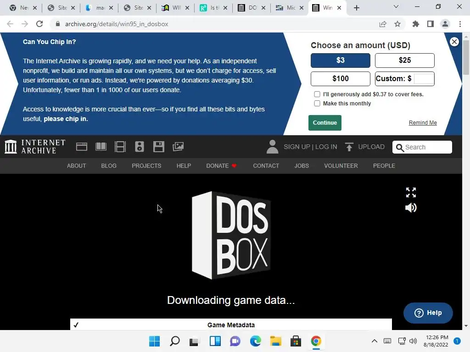This screenshot has width=470, height=352.
Task: Open the PROJECTS navigation item
Action: (146, 166)
